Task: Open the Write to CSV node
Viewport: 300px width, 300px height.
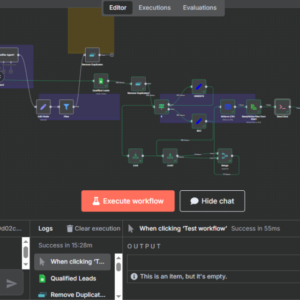Action: click(x=228, y=107)
